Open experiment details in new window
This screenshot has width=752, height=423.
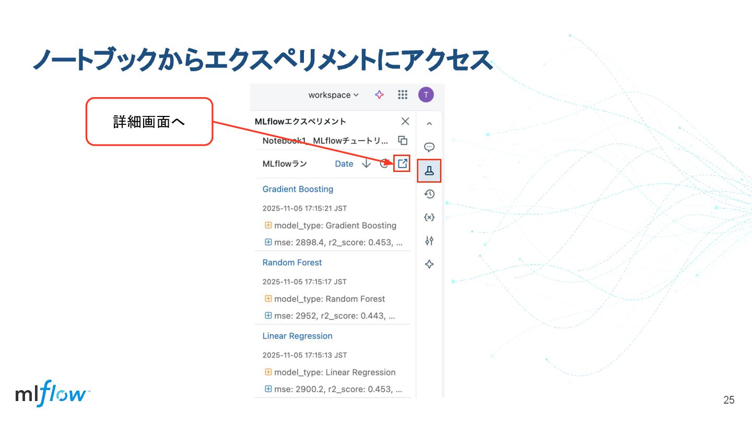click(x=402, y=163)
